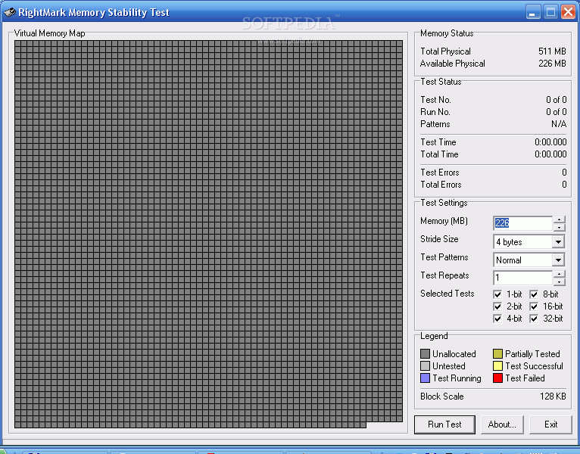Open the About dialog
The width and height of the screenshot is (580, 454).
pos(502,424)
